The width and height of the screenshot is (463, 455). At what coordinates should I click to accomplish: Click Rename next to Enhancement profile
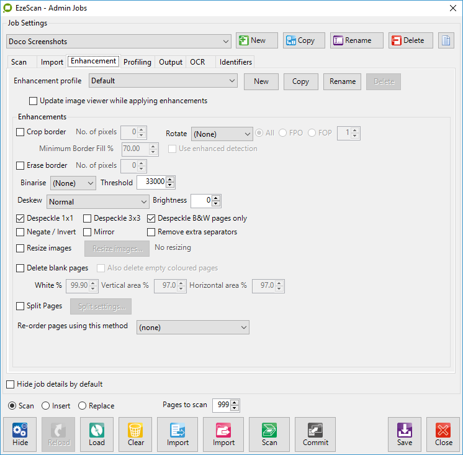pos(343,81)
